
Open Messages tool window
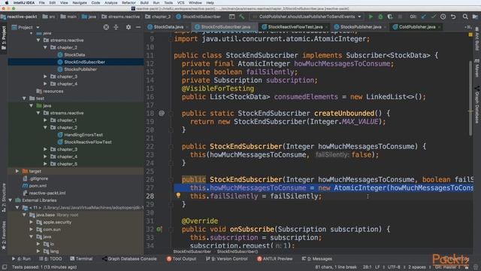click(x=316, y=259)
